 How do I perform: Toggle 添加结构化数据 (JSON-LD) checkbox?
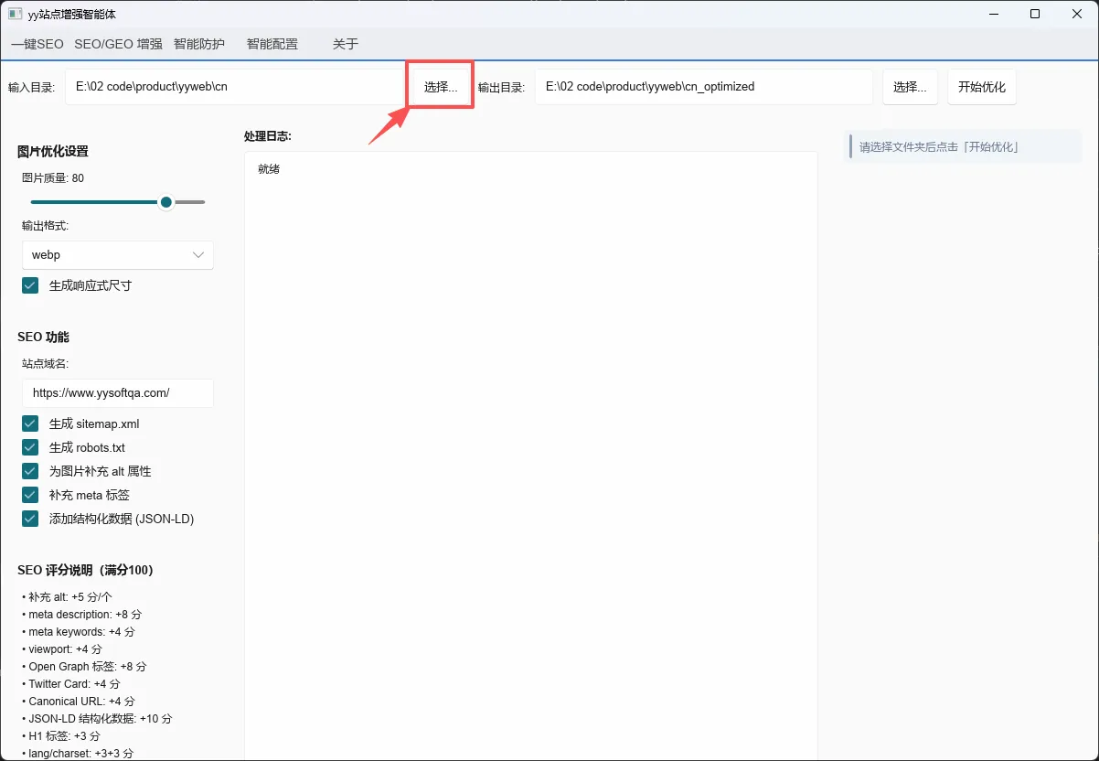[30, 519]
